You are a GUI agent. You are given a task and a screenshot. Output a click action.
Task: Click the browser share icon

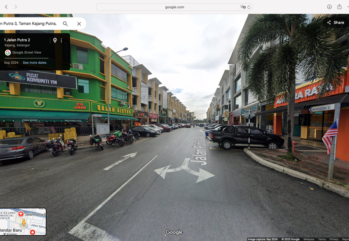point(339,7)
